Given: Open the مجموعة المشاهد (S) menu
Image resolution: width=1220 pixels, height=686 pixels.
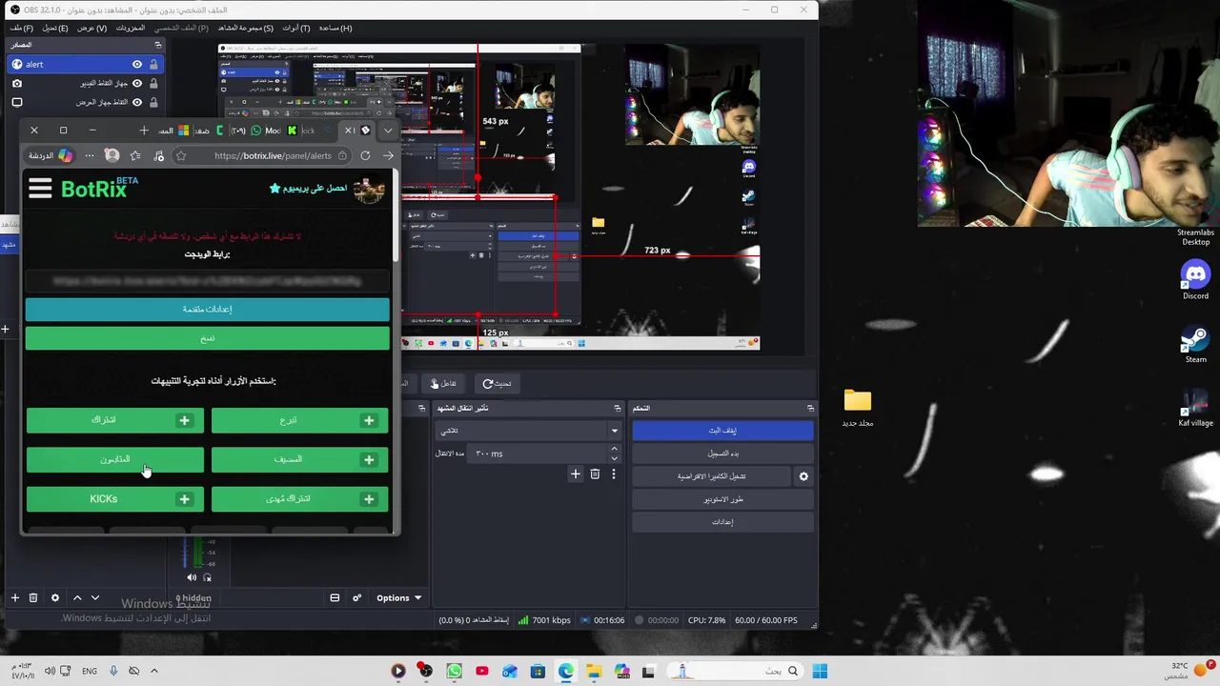Looking at the screenshot, I should 245,28.
